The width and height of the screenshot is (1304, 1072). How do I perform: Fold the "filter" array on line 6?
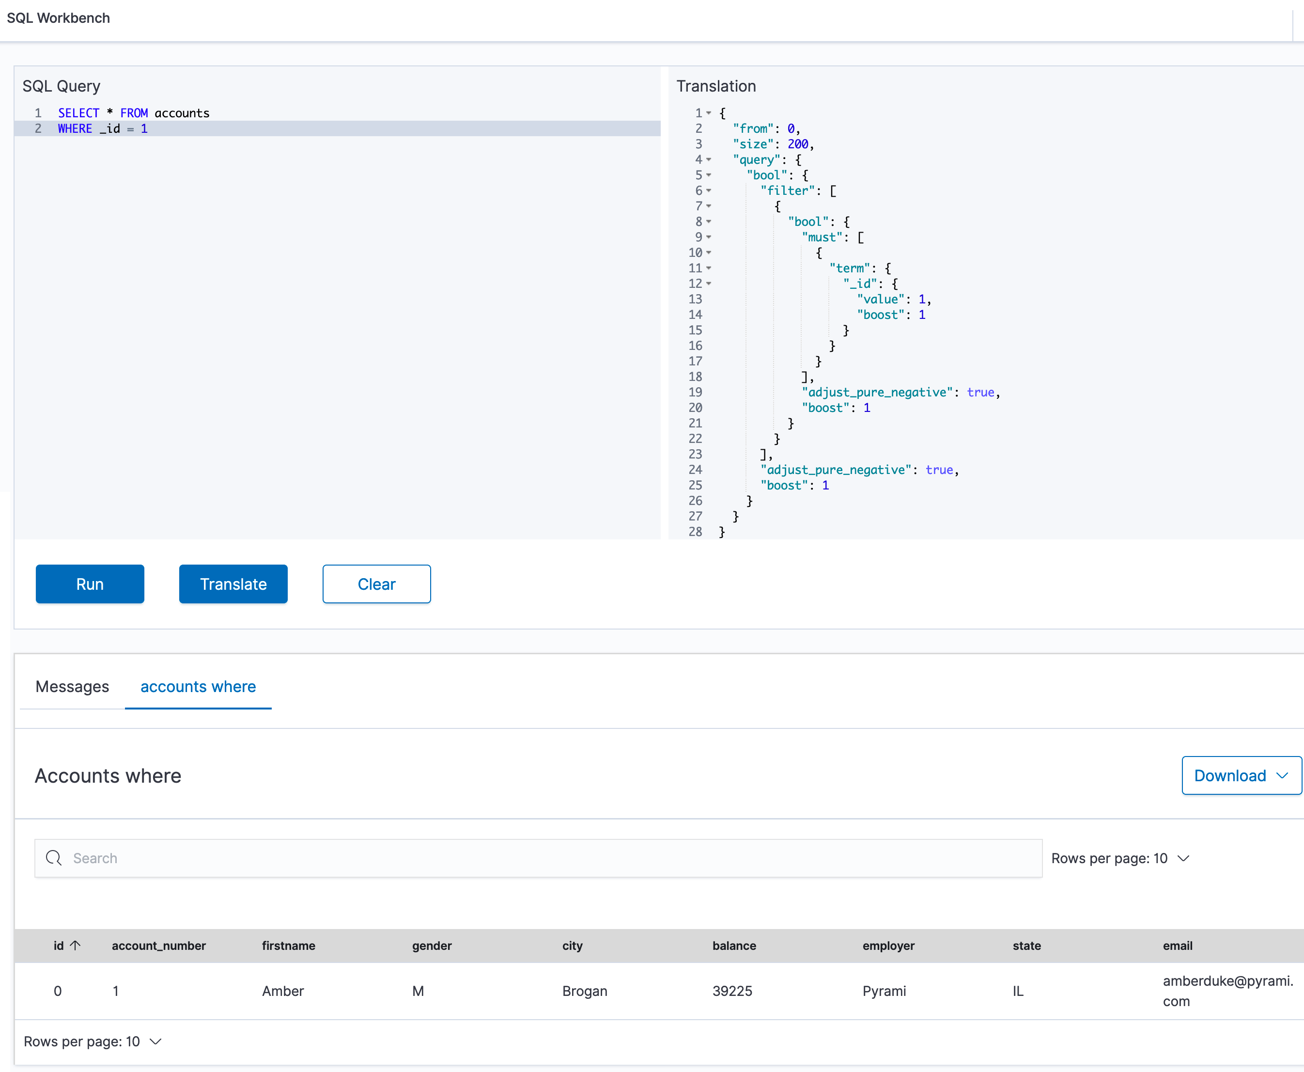pos(709,191)
